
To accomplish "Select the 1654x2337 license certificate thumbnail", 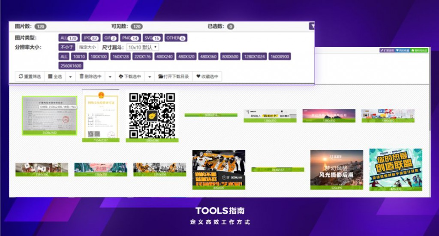I will click(101, 116).
